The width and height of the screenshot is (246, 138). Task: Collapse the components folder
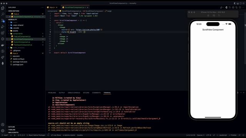(26, 34)
